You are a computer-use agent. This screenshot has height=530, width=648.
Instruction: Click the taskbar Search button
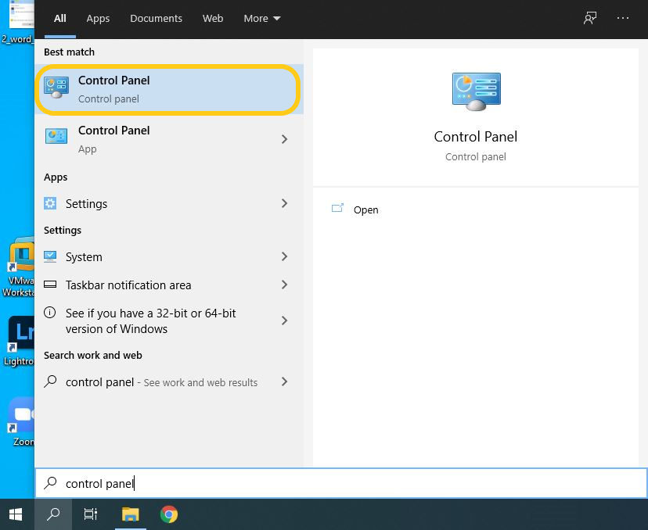click(x=53, y=514)
